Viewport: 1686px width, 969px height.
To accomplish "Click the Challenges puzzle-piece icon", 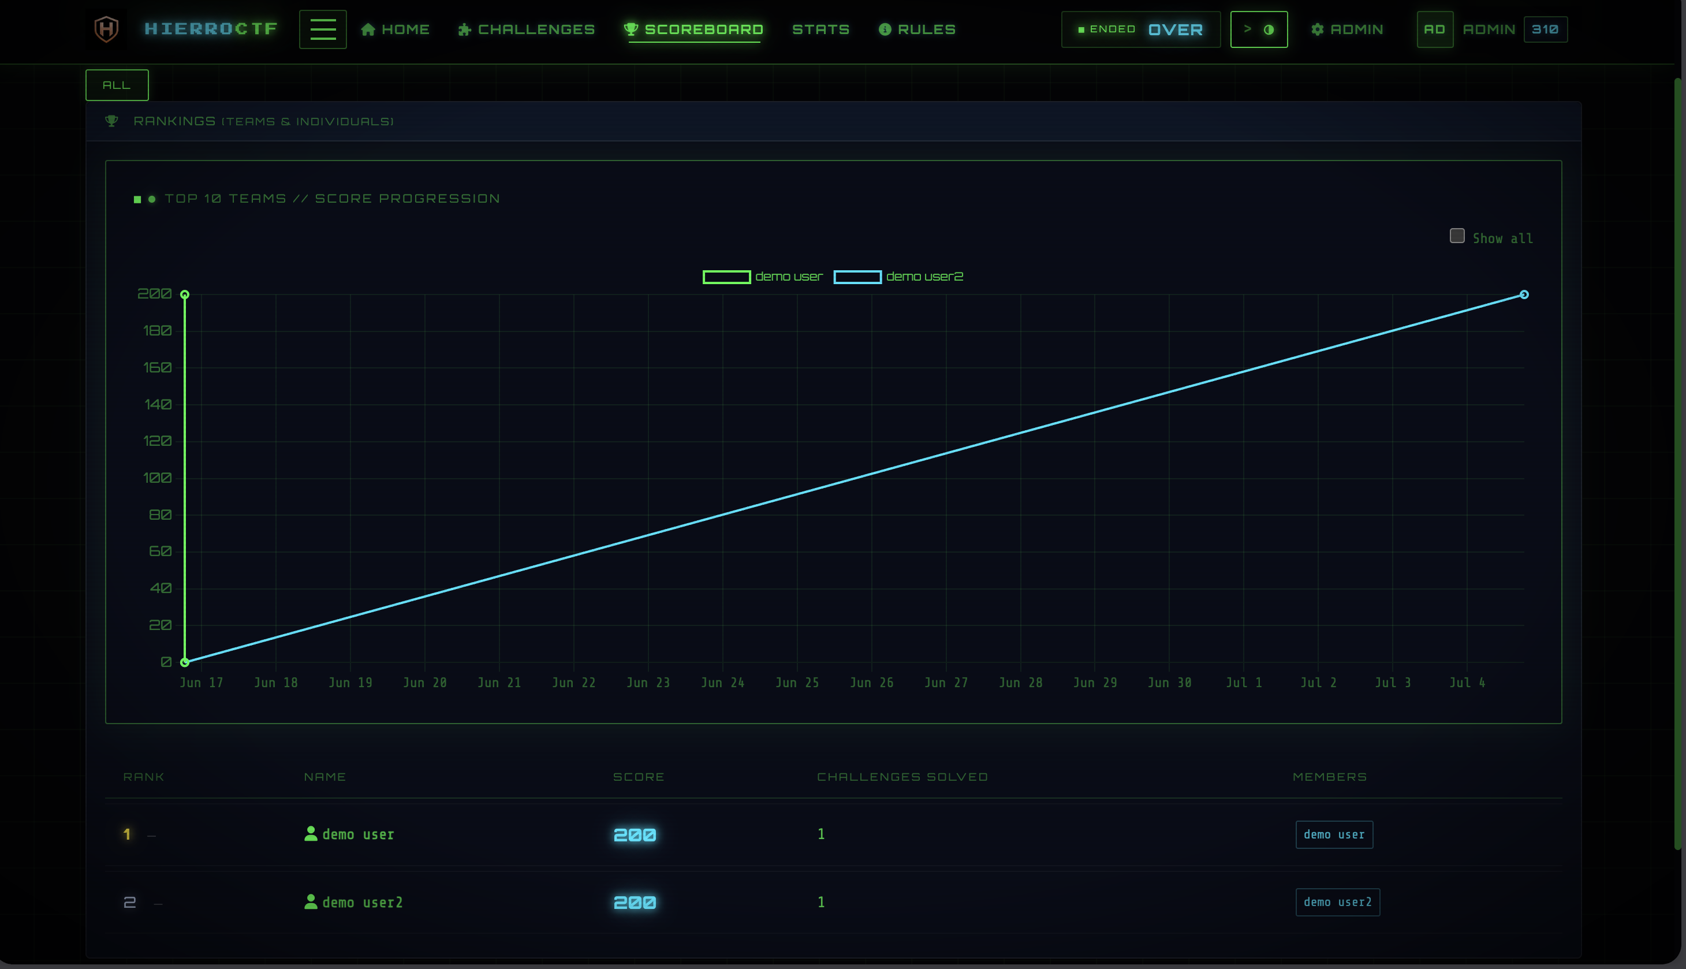I will (464, 29).
